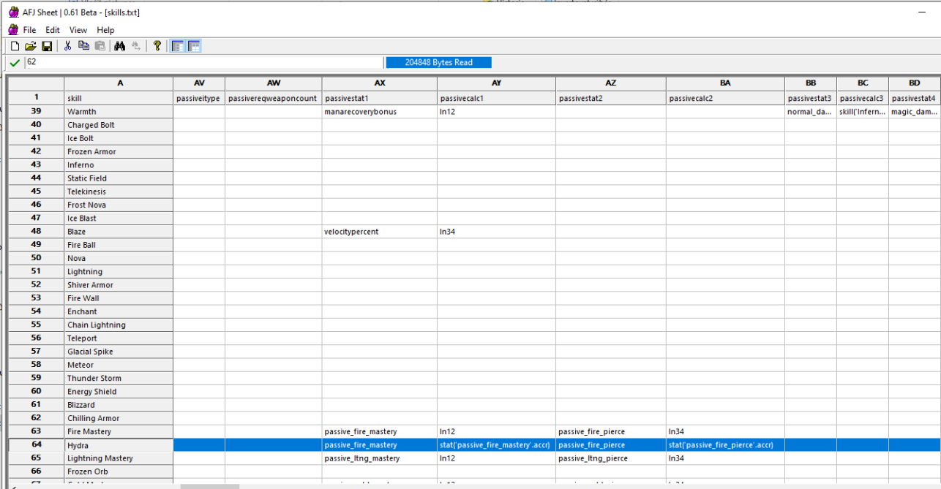
Task: Toggle the first freeze pane toolbar button
Action: click(x=178, y=46)
